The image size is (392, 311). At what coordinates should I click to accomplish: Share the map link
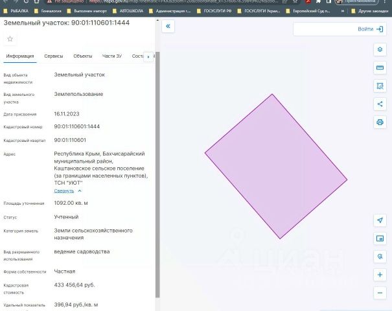pos(380,104)
